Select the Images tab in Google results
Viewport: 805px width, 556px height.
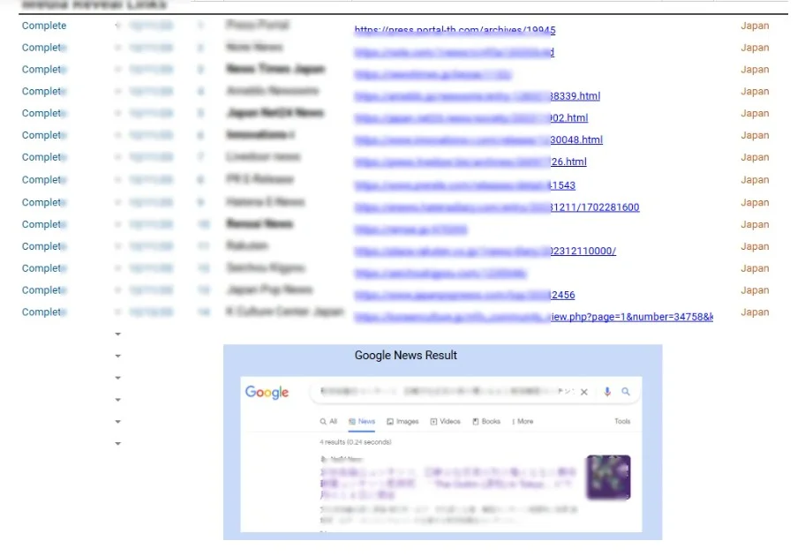pos(402,422)
